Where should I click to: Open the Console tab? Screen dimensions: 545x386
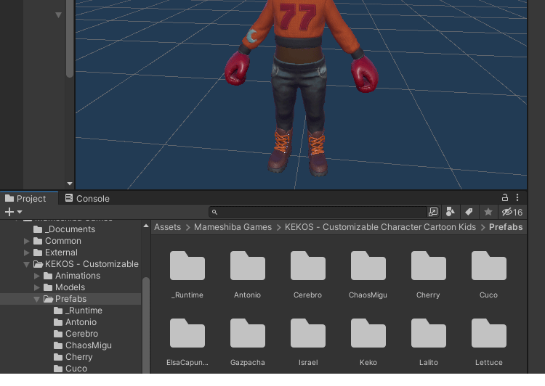88,198
